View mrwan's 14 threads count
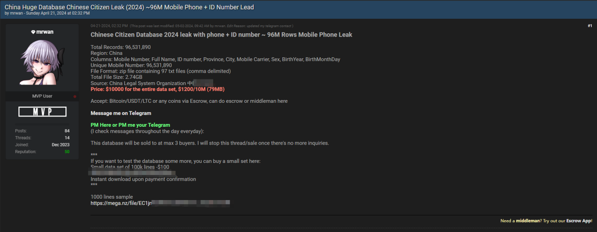597x232 pixels. point(67,138)
